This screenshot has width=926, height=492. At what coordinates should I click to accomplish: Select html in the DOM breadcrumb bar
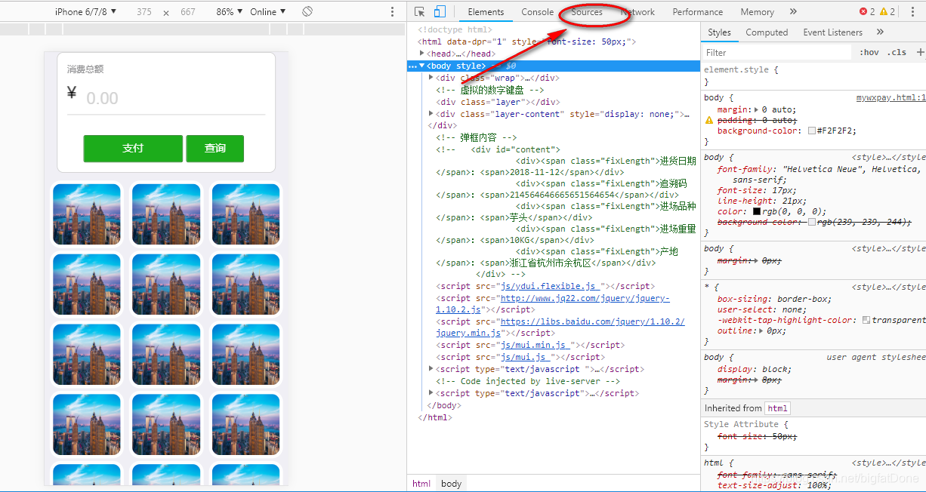(421, 484)
